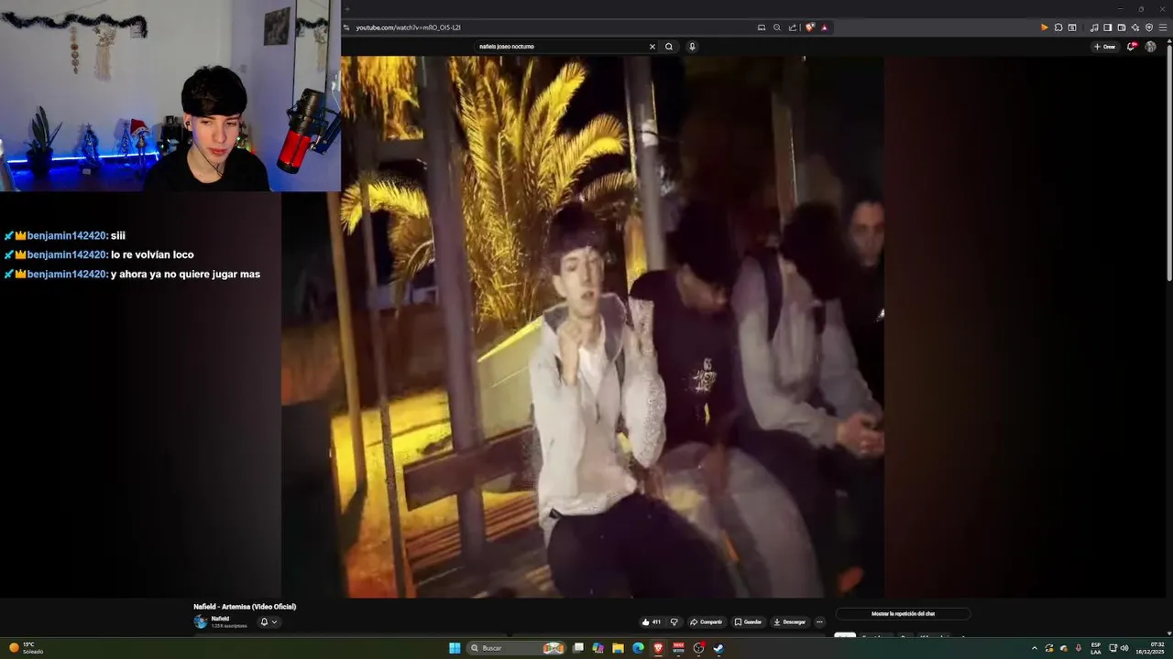The height and width of the screenshot is (659, 1173).
Task: Open the Task View taskbar icon
Action: tap(578, 648)
